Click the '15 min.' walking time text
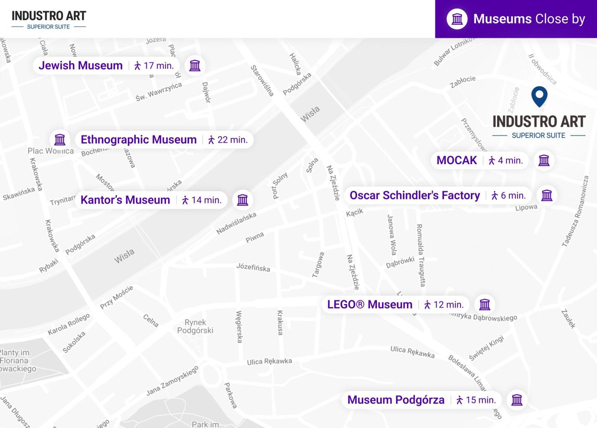The width and height of the screenshot is (597, 428). (x=481, y=400)
